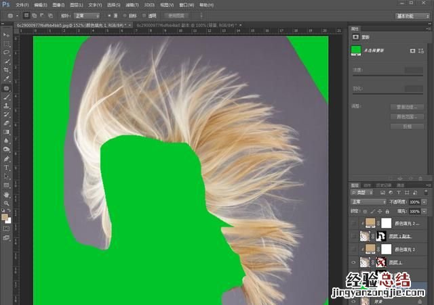The image size is (434, 305).
Task: Toggle visibility of top 颜色填充 2 layer
Action: [355, 222]
